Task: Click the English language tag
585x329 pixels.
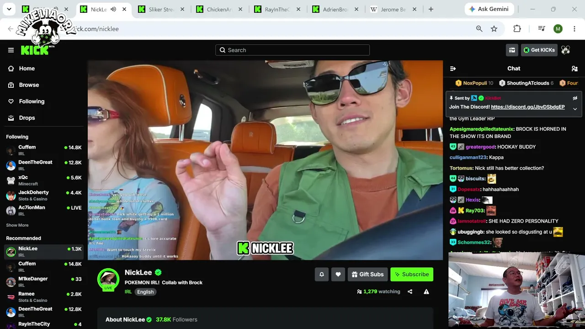Action: [x=145, y=292]
